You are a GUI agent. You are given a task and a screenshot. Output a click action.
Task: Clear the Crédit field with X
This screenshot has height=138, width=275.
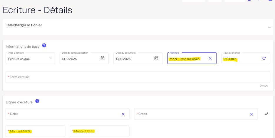click(x=251, y=114)
